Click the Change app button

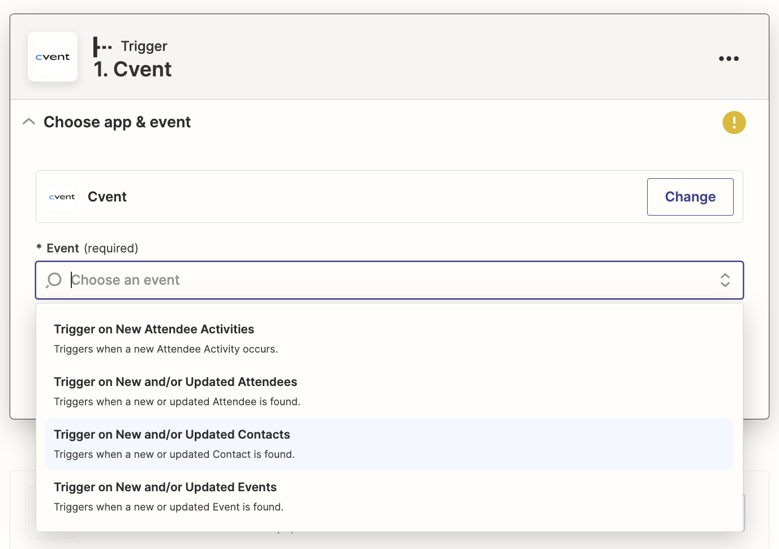(690, 197)
